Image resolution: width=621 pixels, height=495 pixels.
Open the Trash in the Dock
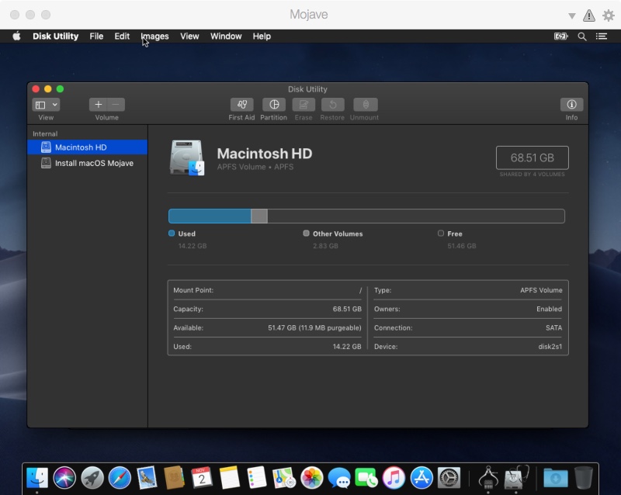(584, 478)
